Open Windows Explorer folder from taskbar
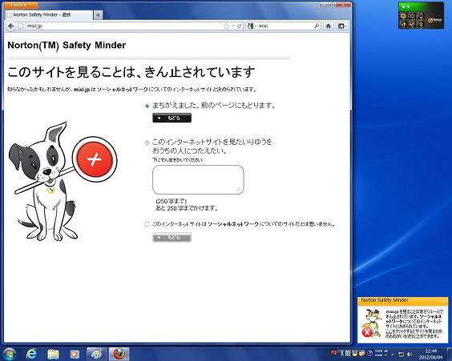Screen dimensions: 452x361 53,354
